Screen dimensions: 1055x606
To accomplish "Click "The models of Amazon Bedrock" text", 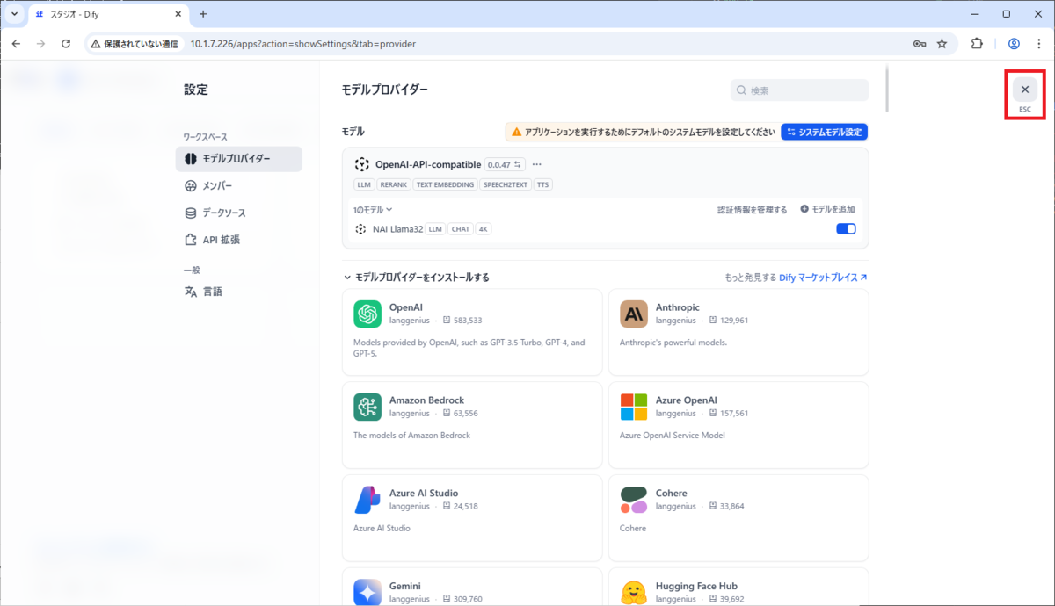I will point(412,436).
